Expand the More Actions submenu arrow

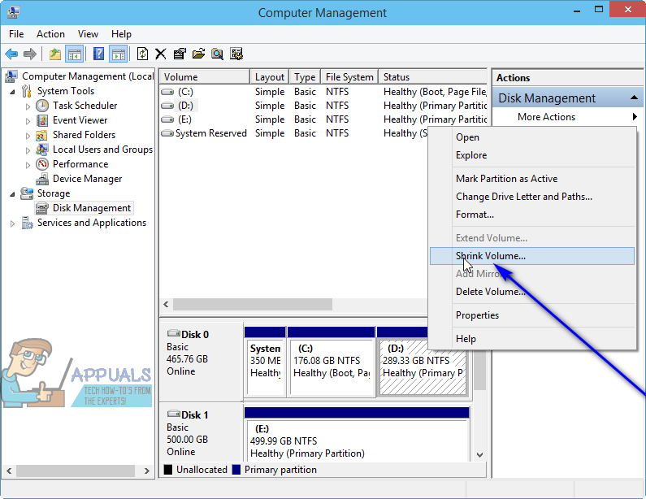click(x=635, y=117)
